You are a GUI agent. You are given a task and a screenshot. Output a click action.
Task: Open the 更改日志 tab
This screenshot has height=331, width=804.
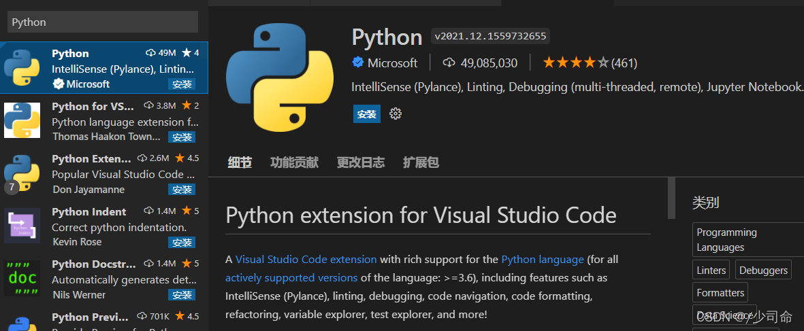pyautogui.click(x=360, y=162)
